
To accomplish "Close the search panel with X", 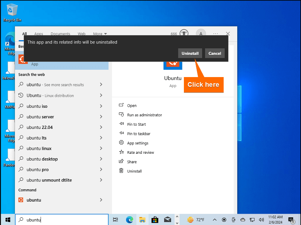I will click(x=228, y=34).
